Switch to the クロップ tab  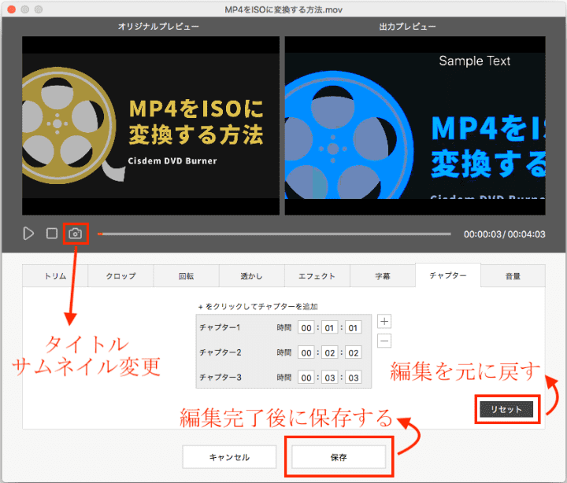click(120, 276)
